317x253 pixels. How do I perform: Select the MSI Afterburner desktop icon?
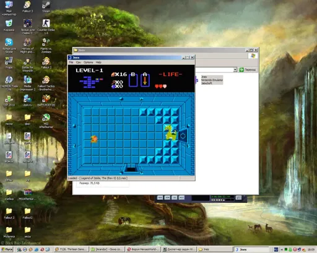pyautogui.click(x=46, y=121)
